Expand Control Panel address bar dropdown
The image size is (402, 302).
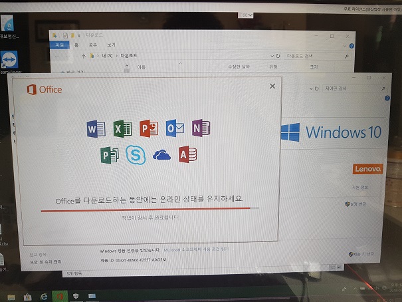[311, 88]
